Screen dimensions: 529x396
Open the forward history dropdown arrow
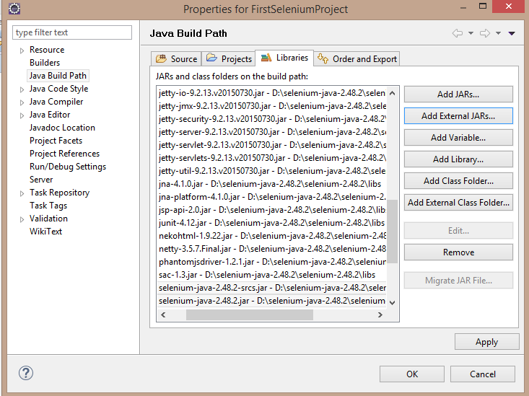498,33
